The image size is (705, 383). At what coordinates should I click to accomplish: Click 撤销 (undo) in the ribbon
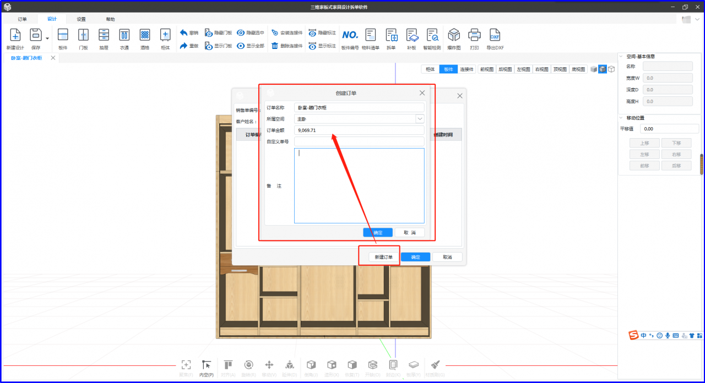click(x=189, y=33)
